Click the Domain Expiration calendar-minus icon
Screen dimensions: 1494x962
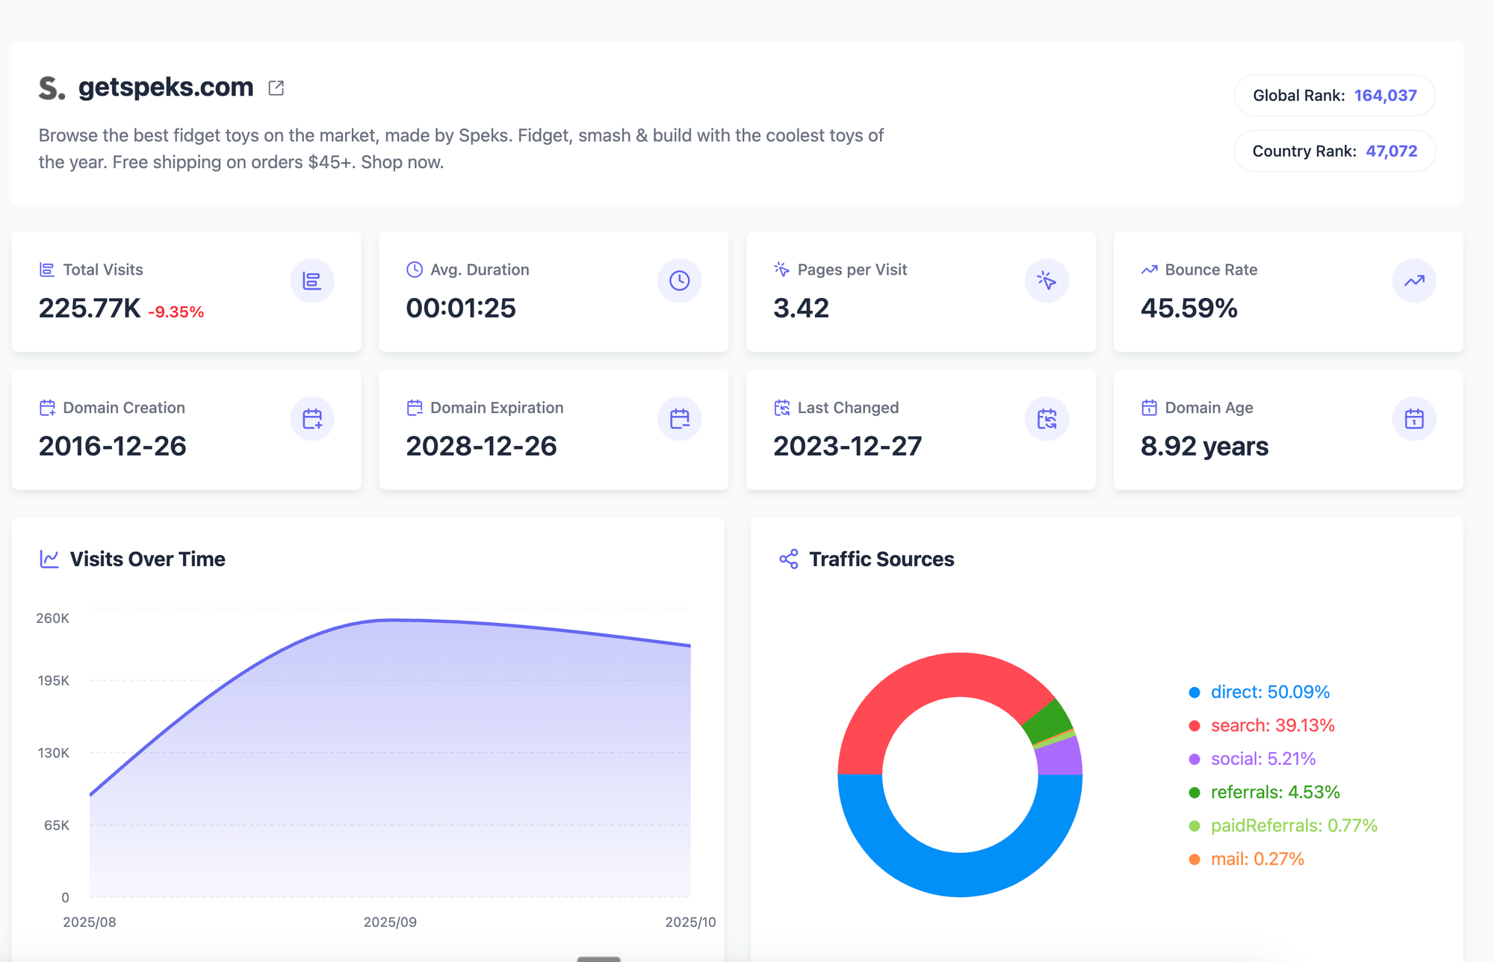point(679,419)
